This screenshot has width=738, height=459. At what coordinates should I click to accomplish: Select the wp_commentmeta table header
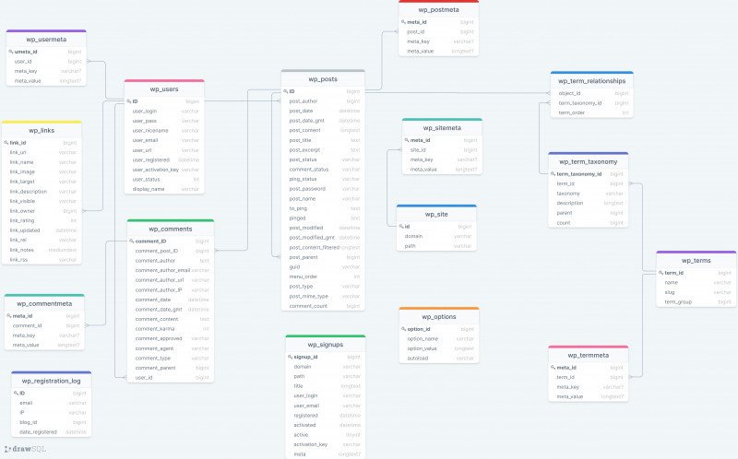(x=44, y=304)
